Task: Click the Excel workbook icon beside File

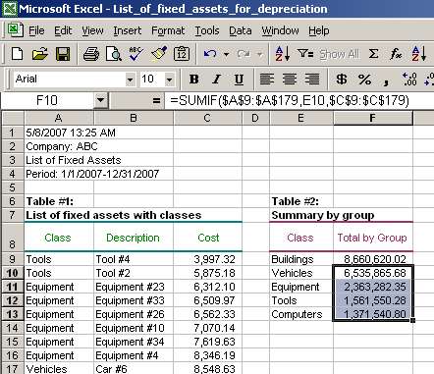Action: pos(15,30)
